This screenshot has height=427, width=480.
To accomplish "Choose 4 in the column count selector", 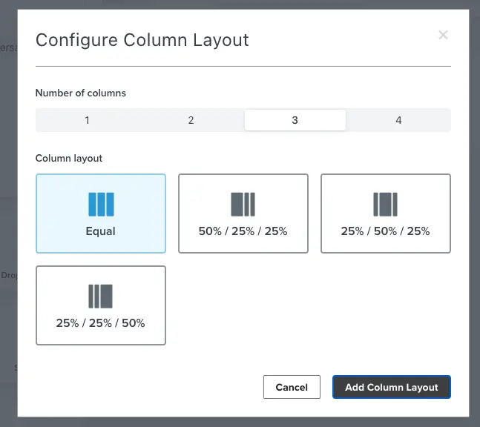I will 398,120.
